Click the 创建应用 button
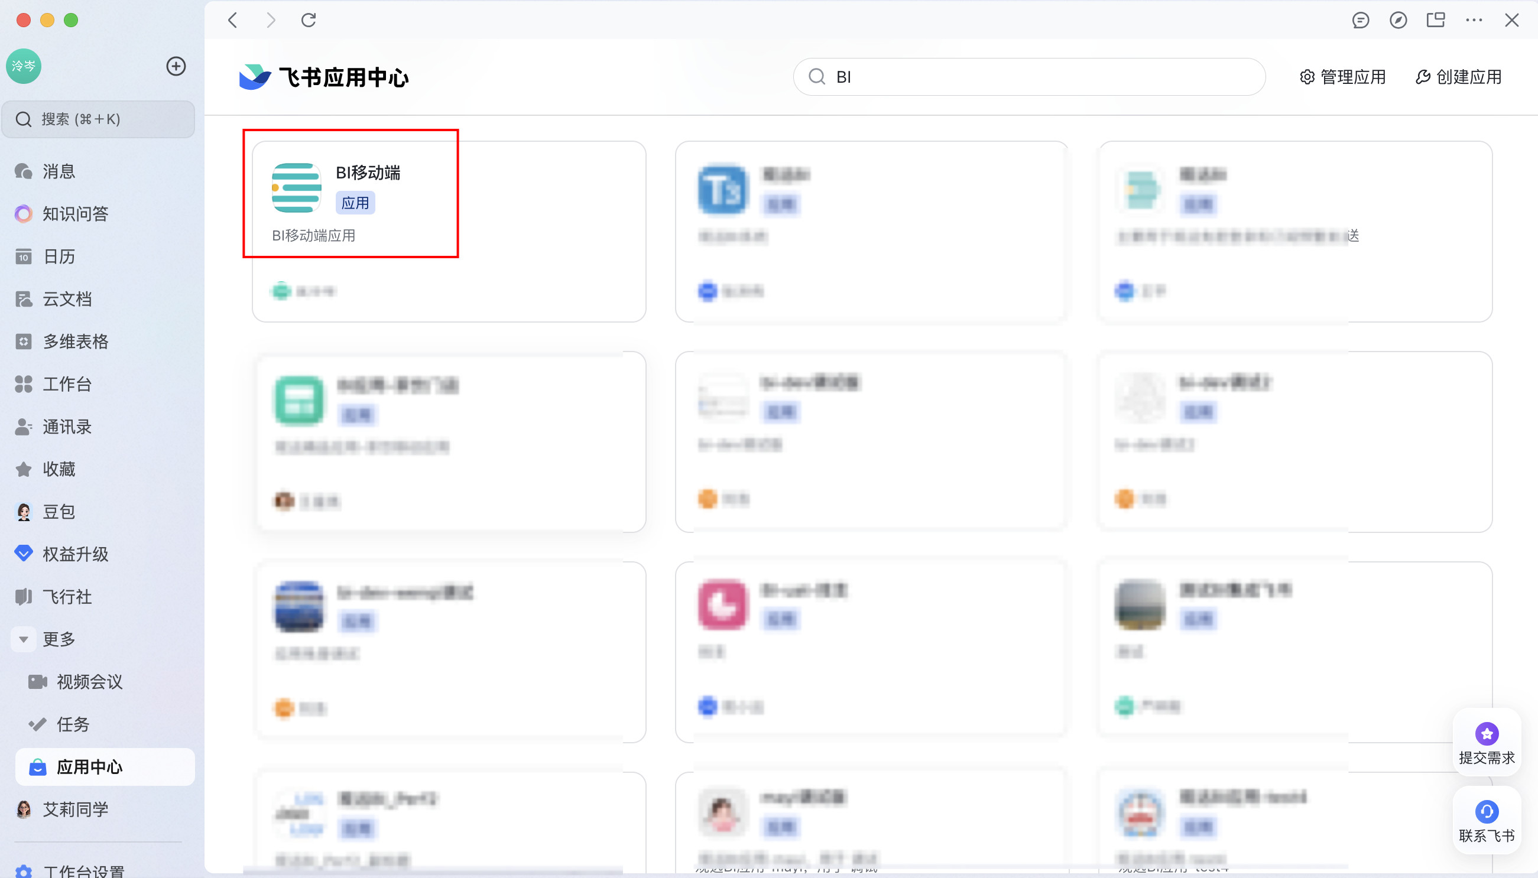 (x=1458, y=77)
